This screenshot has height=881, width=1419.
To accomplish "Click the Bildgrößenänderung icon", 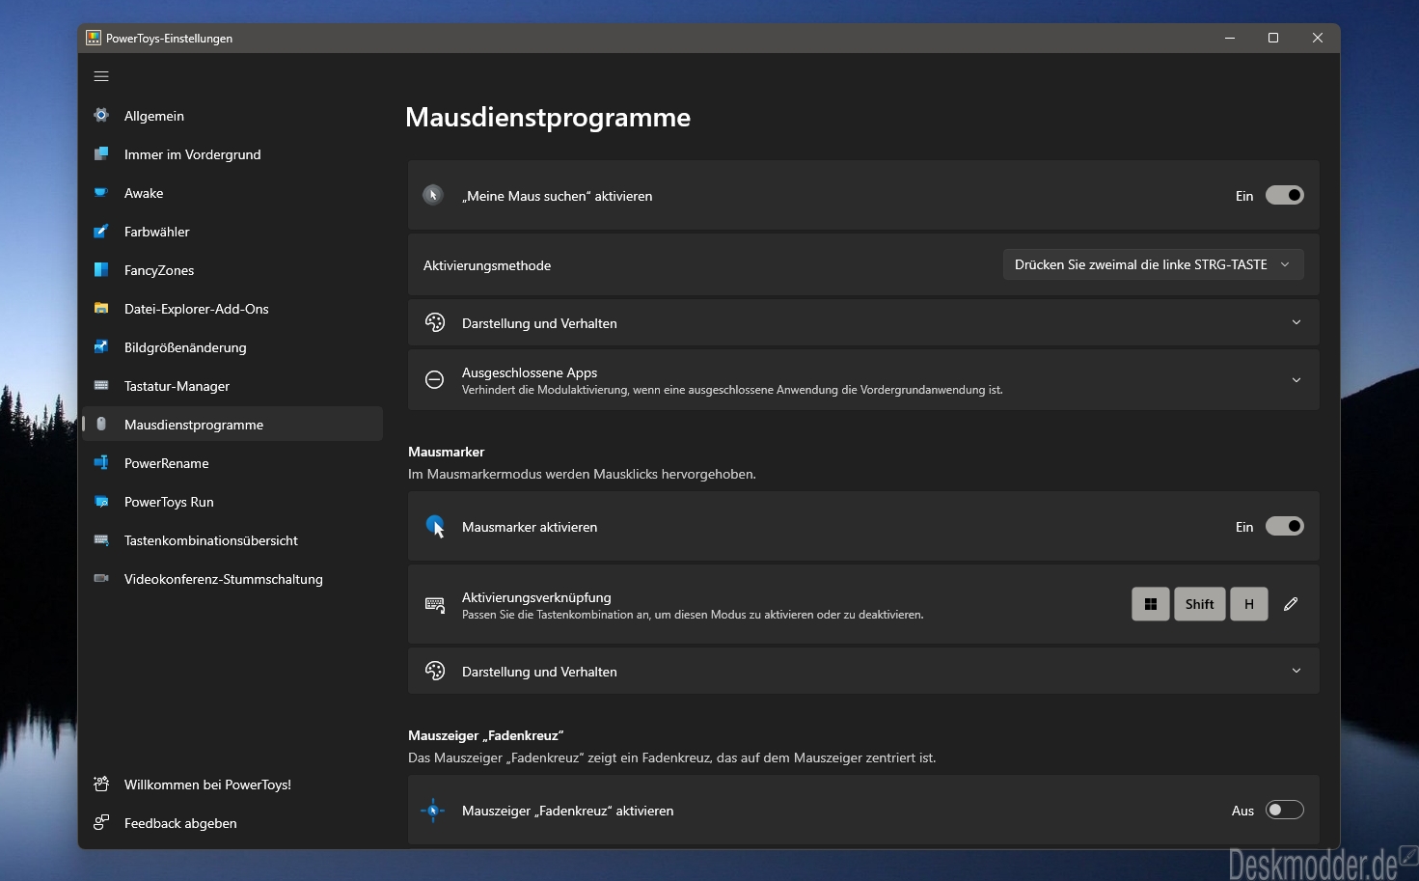I will tap(101, 347).
